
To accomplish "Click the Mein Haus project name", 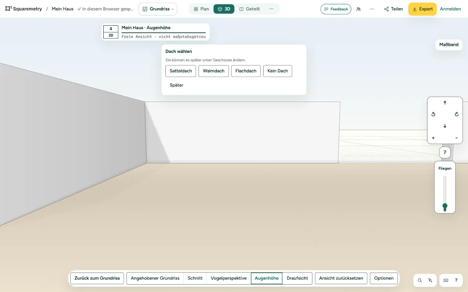I will point(62,9).
